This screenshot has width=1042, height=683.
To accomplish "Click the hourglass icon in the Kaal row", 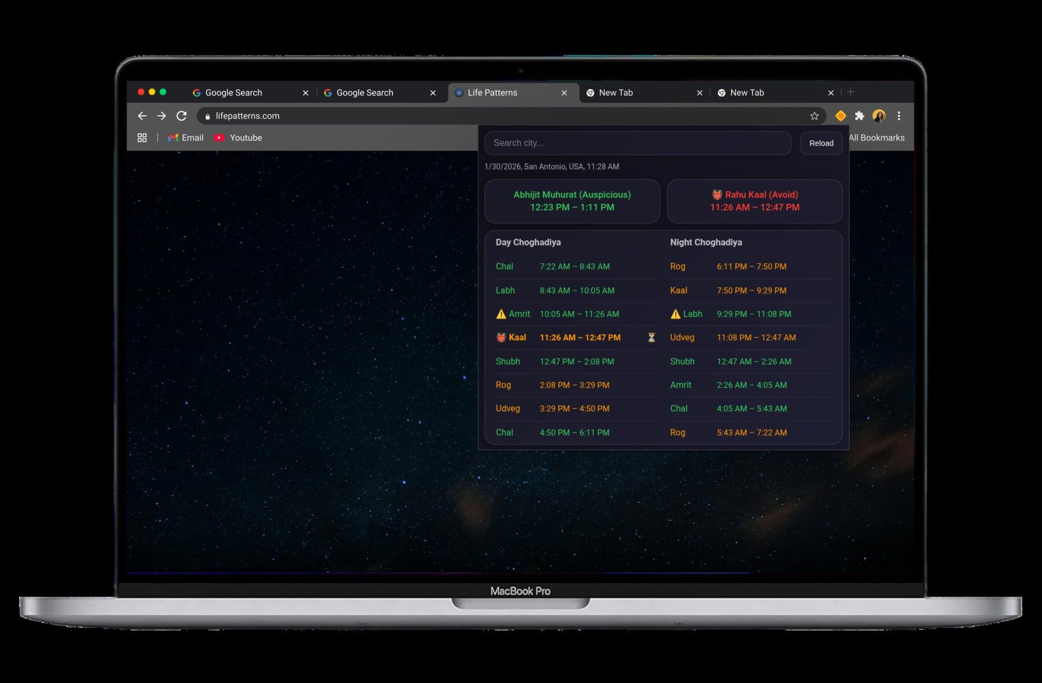I will 651,337.
